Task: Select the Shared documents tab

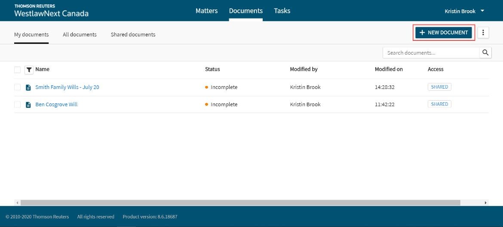Action: point(133,34)
